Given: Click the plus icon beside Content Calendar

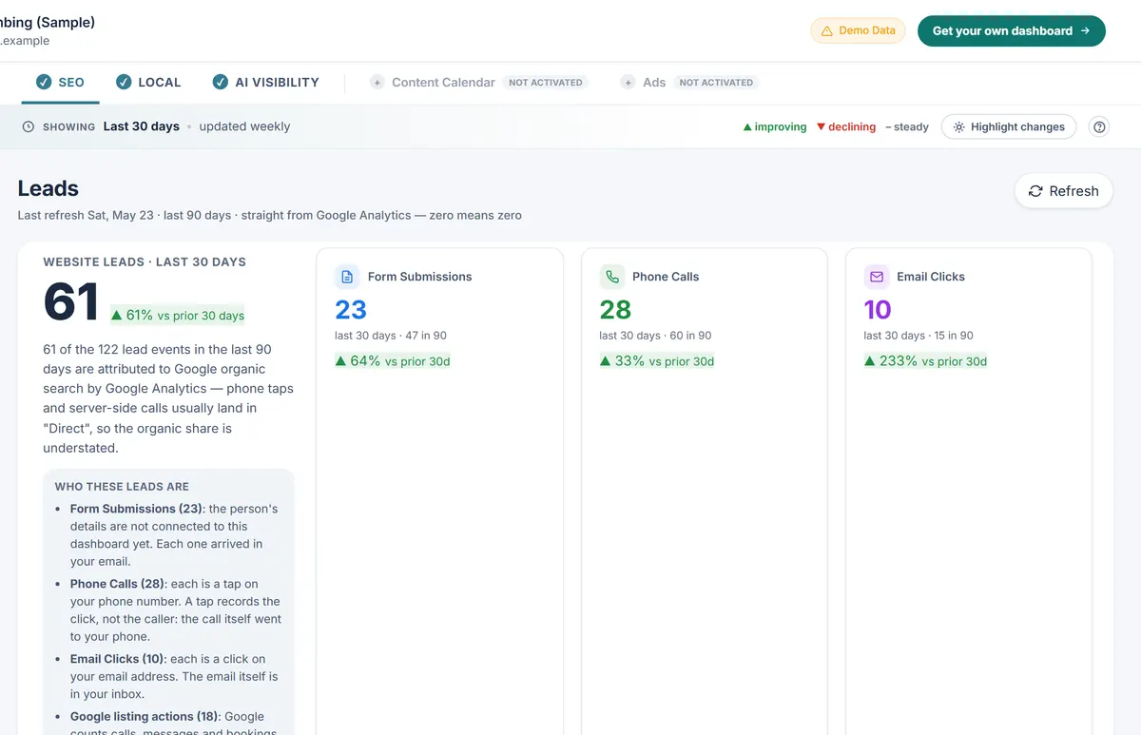Looking at the screenshot, I should click(x=377, y=83).
